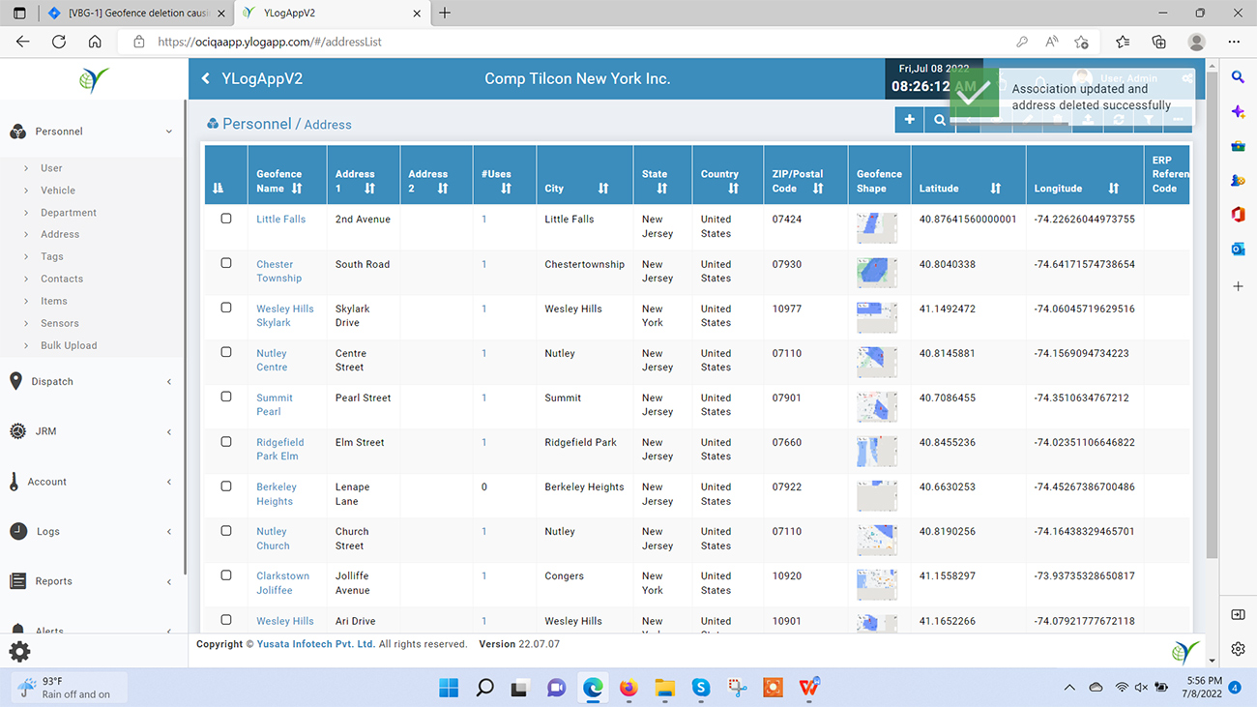Open the browser profile avatar
The image size is (1257, 707).
click(x=1196, y=42)
